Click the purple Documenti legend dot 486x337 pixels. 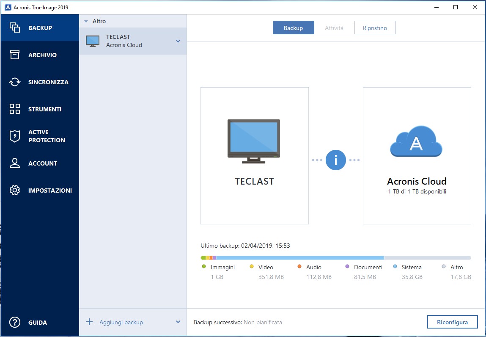coord(347,267)
